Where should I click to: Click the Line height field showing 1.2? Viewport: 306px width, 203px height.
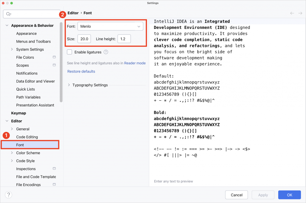124,39
